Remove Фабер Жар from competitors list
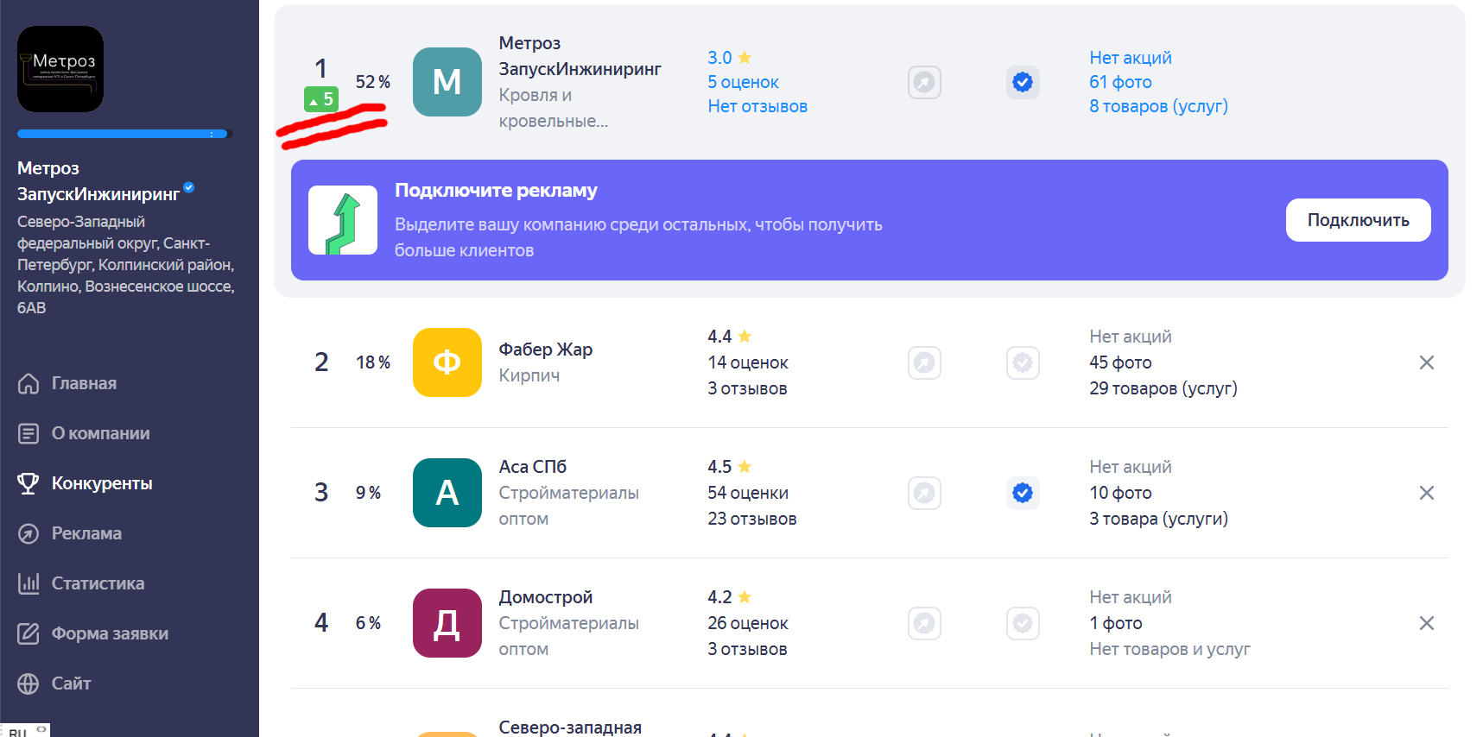 pos(1427,362)
